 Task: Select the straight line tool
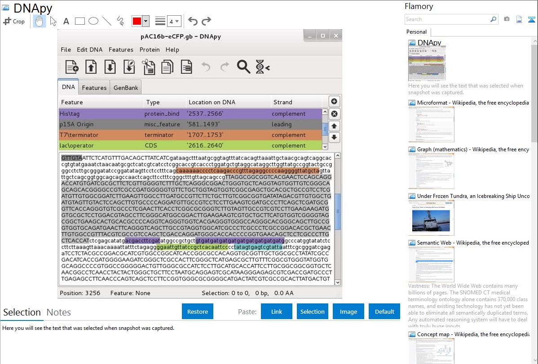click(107, 21)
